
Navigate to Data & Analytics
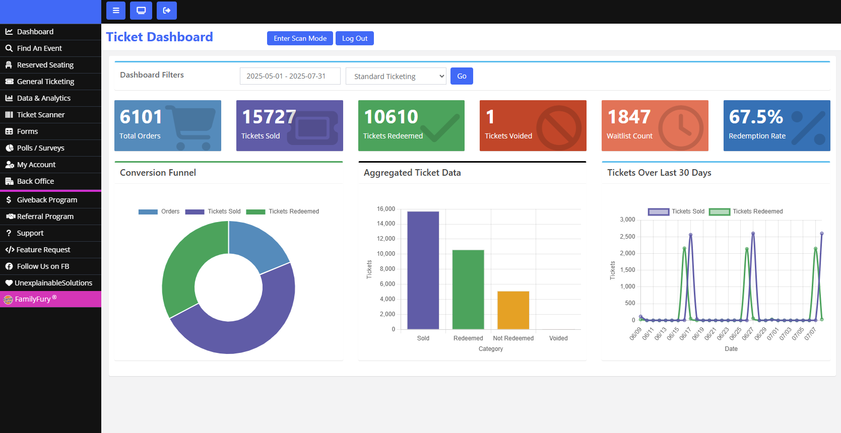coord(50,98)
